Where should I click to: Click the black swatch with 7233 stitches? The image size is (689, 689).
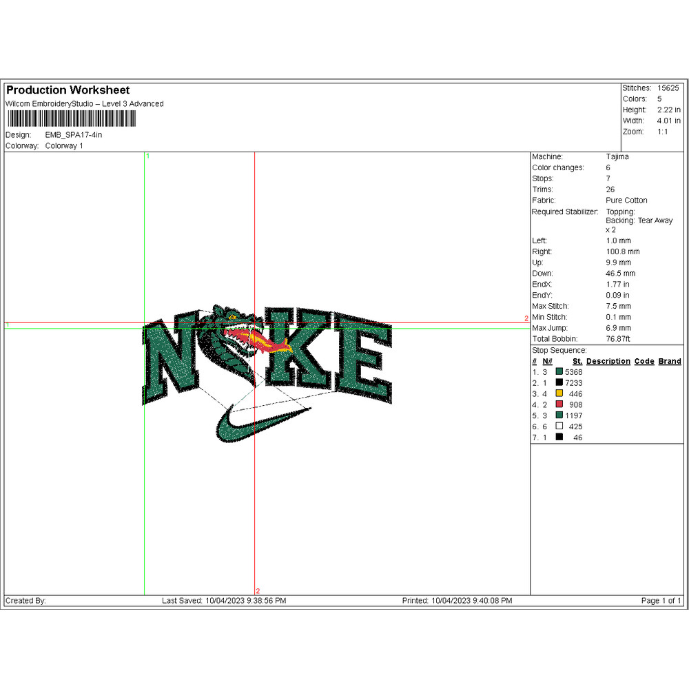coord(559,383)
